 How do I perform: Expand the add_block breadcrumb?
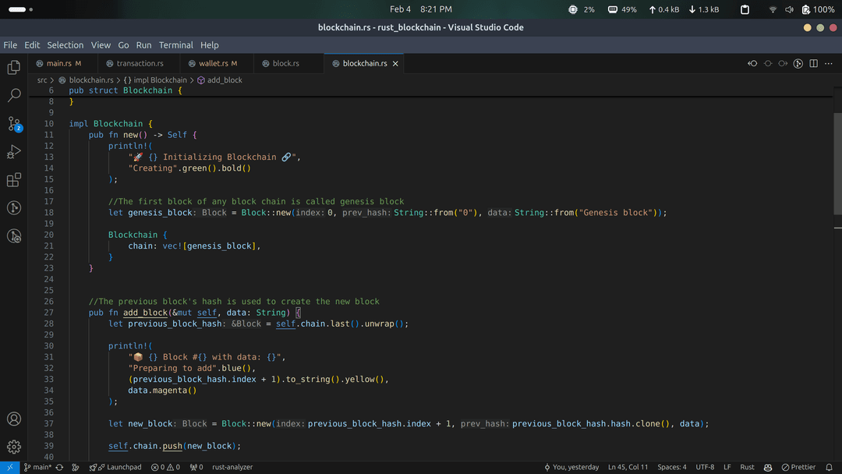pyautogui.click(x=226, y=80)
